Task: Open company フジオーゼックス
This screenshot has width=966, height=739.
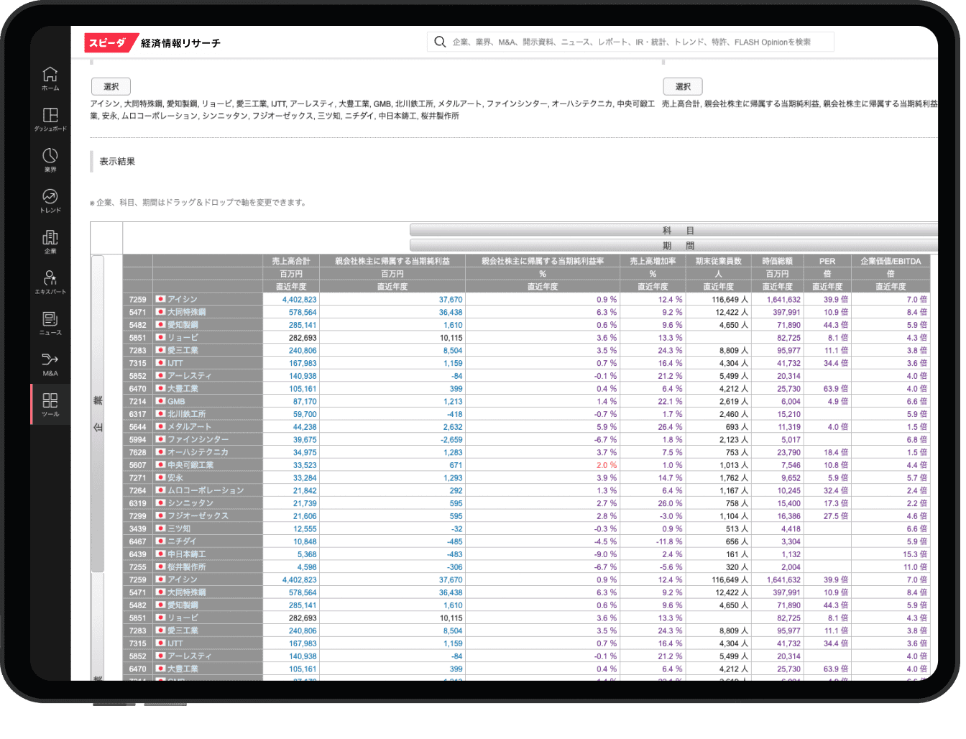Action: click(x=198, y=516)
